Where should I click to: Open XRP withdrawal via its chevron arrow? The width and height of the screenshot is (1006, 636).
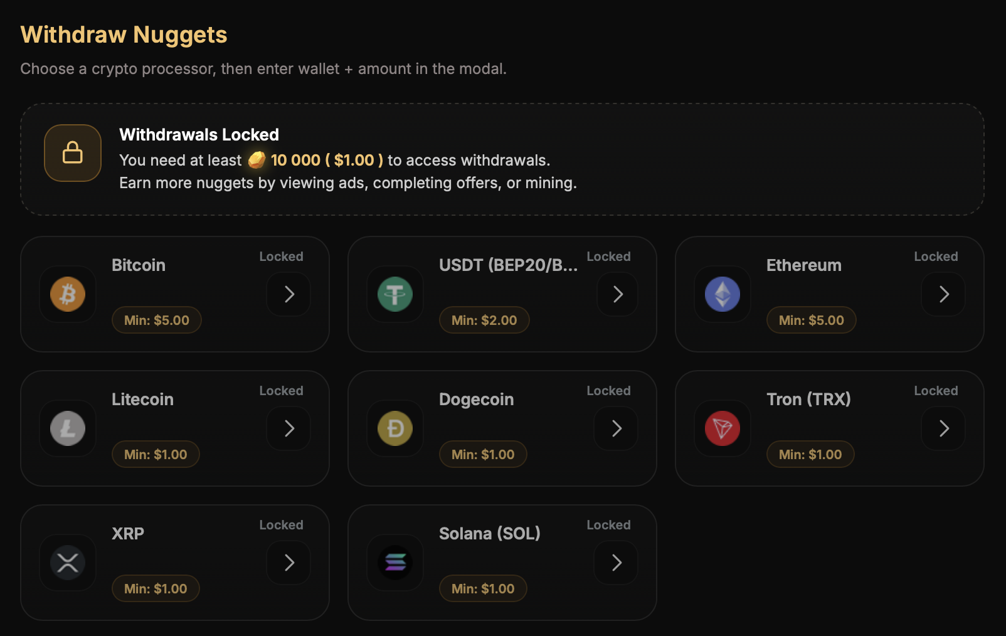[289, 563]
